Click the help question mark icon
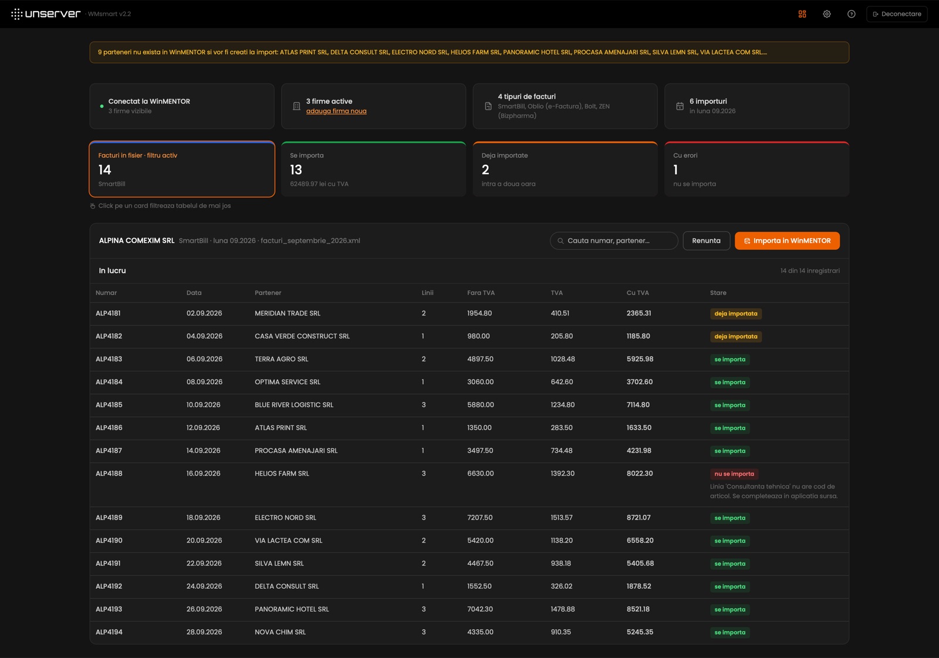Viewport: 939px width, 658px height. pos(852,14)
